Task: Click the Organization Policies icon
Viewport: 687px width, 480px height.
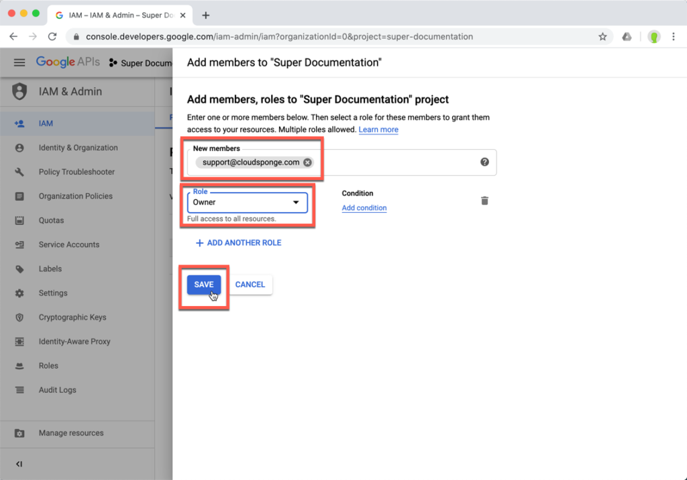Action: coord(19,196)
